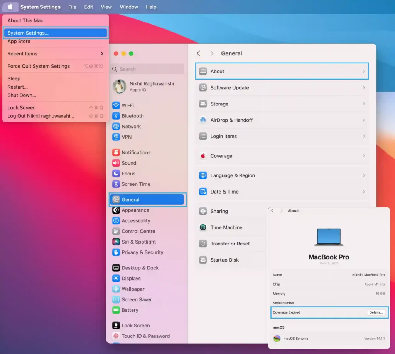Click the Displays icon in sidebar
Screen dimensions: 395x354
[116, 278]
